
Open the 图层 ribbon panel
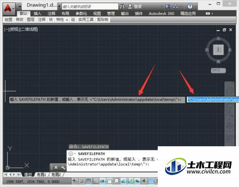[x=31, y=20]
